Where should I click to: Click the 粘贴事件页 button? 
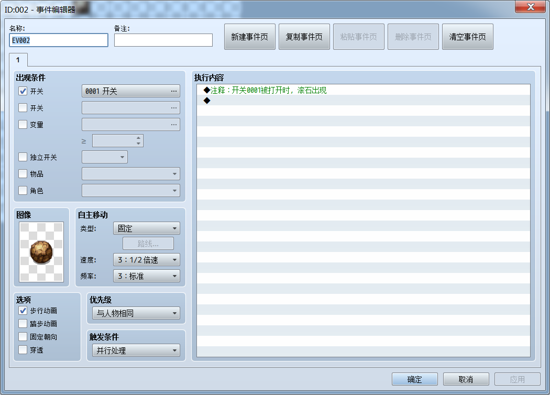[x=358, y=37]
